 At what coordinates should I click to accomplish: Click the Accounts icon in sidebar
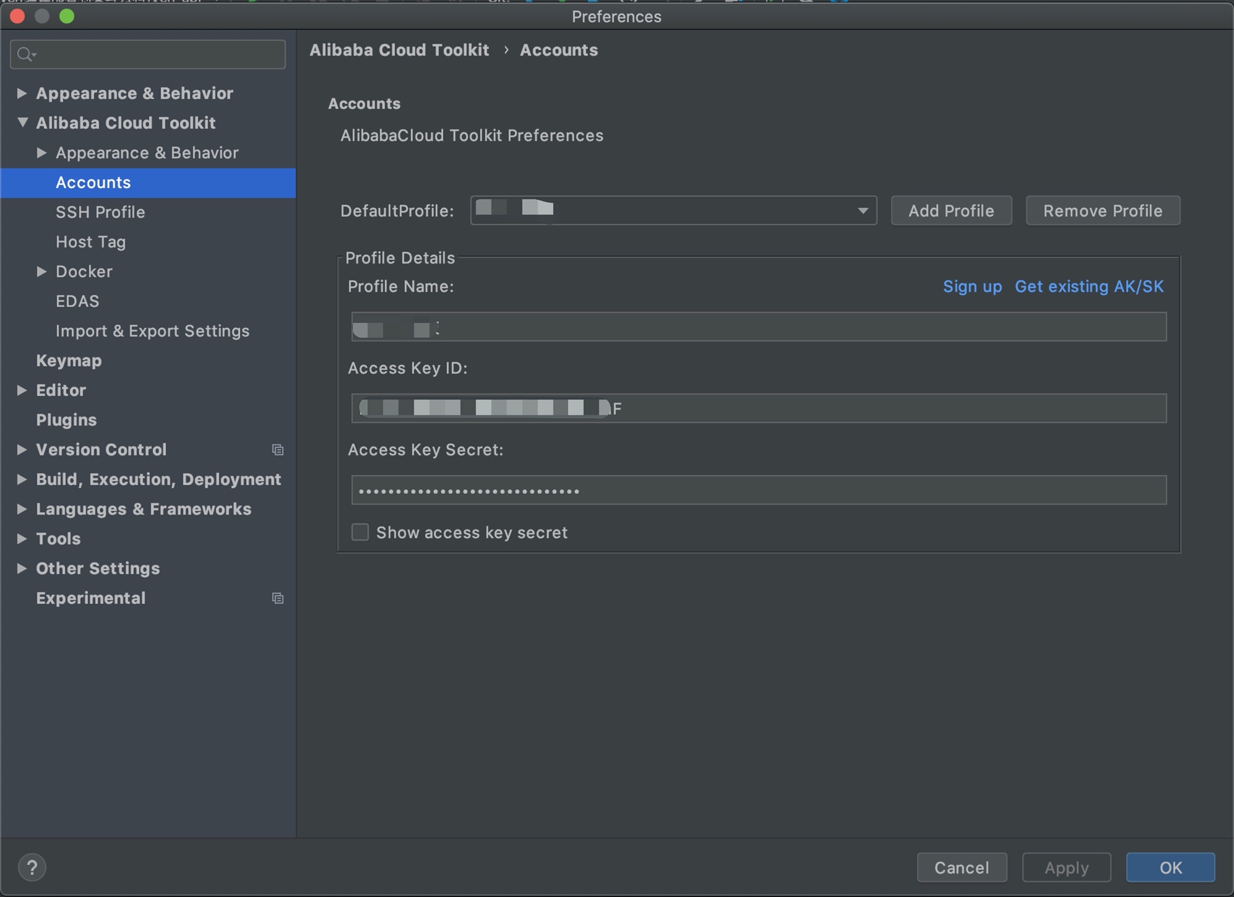93,182
